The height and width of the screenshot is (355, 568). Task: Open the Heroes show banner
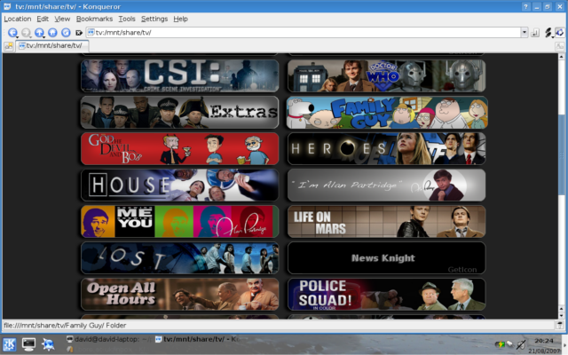(x=387, y=148)
